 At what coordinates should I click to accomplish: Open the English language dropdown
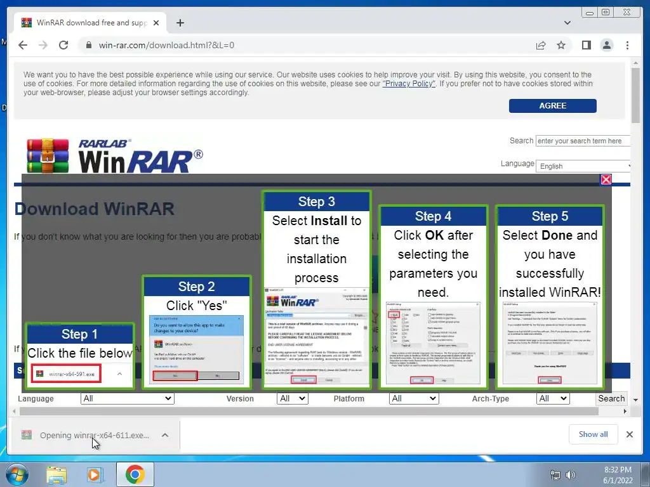pos(583,166)
